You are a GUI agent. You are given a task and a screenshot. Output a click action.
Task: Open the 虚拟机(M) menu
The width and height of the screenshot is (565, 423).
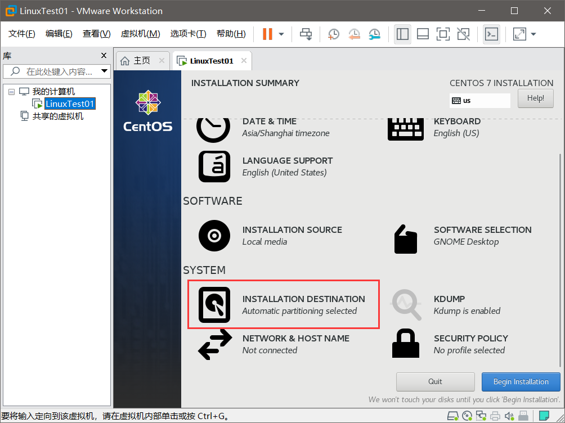140,34
